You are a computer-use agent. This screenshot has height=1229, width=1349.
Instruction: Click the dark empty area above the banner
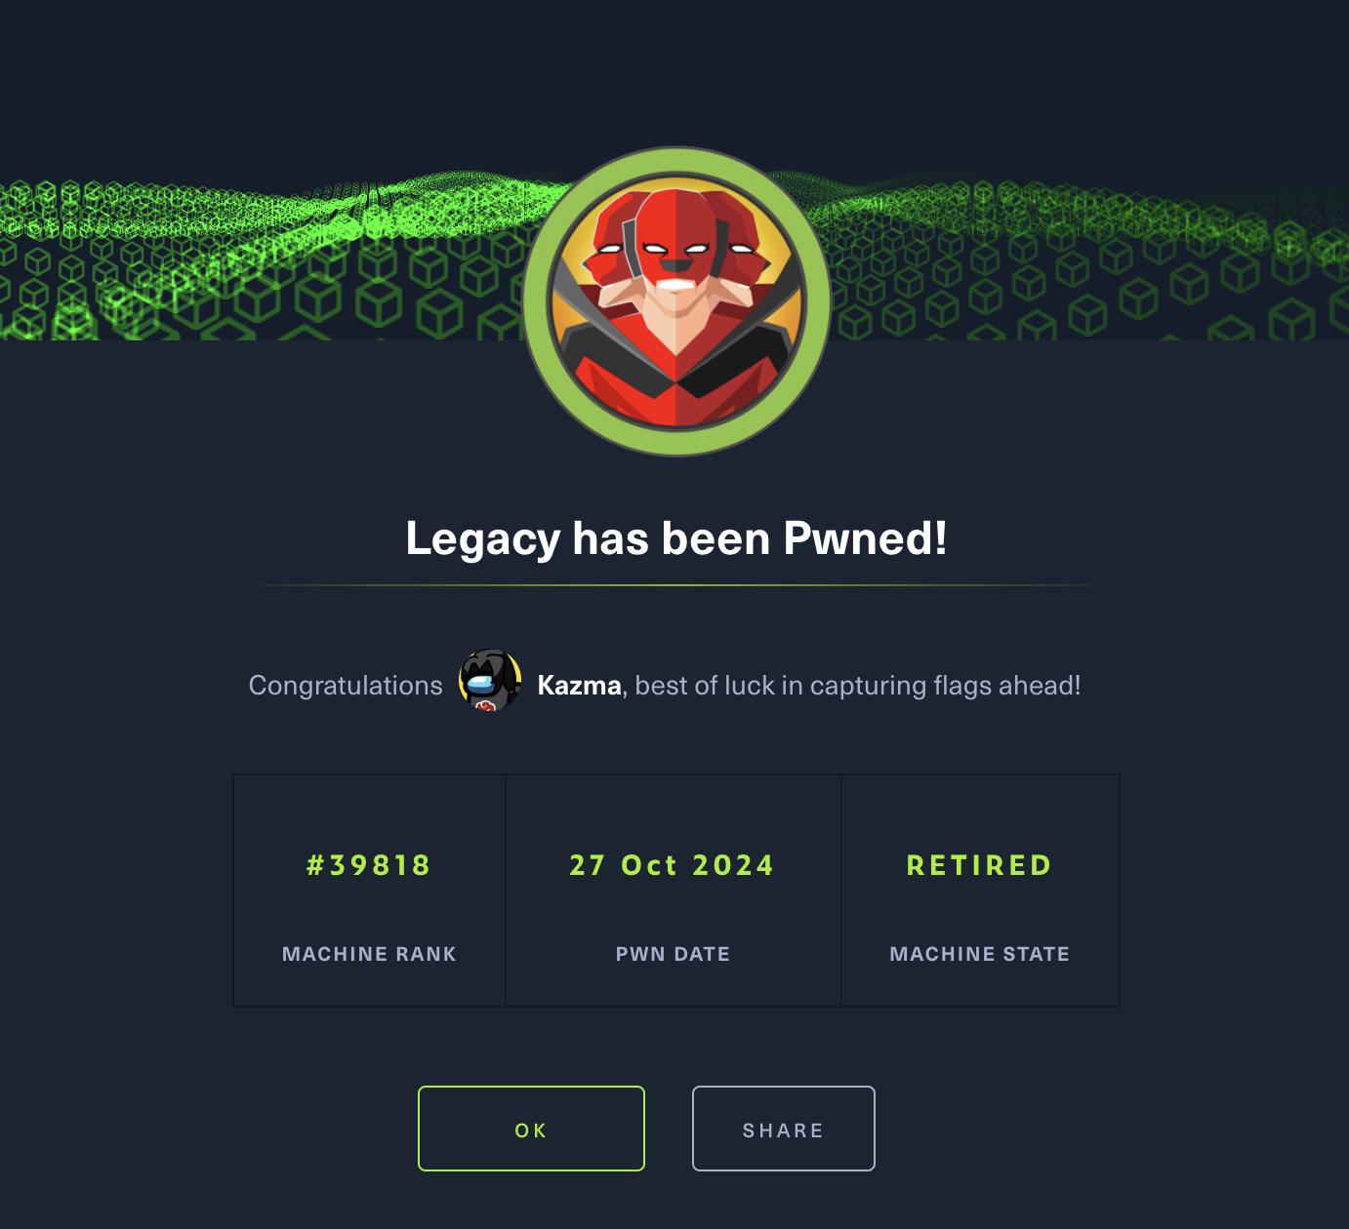click(x=674, y=68)
